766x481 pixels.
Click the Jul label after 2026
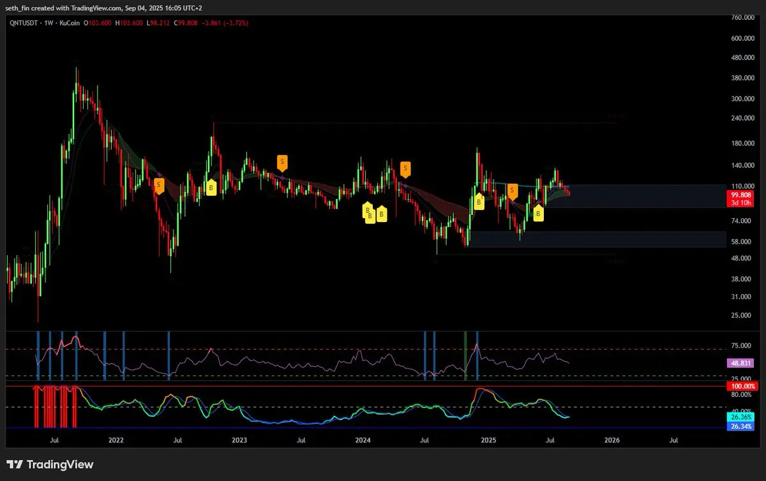(x=673, y=440)
